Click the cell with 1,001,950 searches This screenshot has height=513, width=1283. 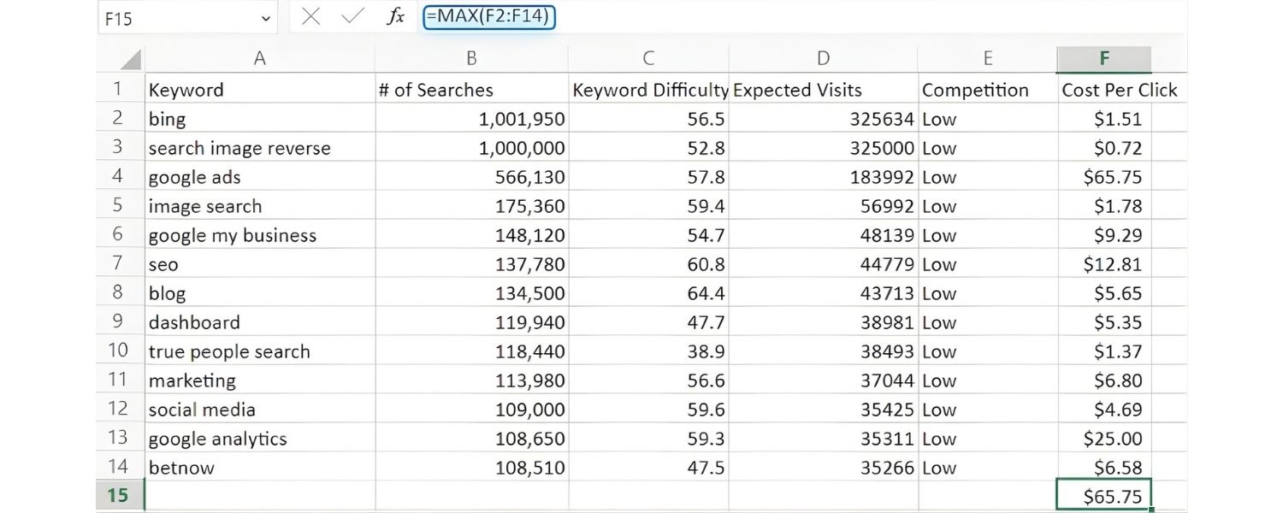pos(470,119)
